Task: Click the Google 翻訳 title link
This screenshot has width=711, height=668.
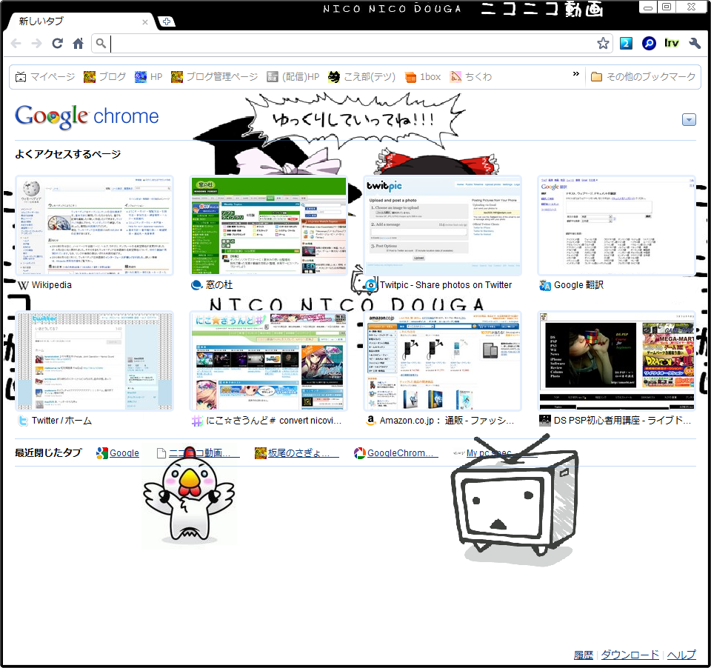Action: click(578, 285)
